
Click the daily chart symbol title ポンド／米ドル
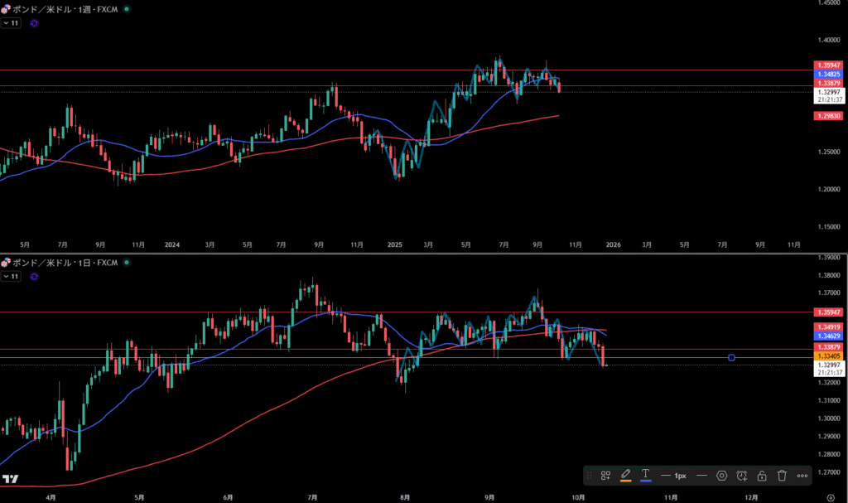[x=41, y=262]
